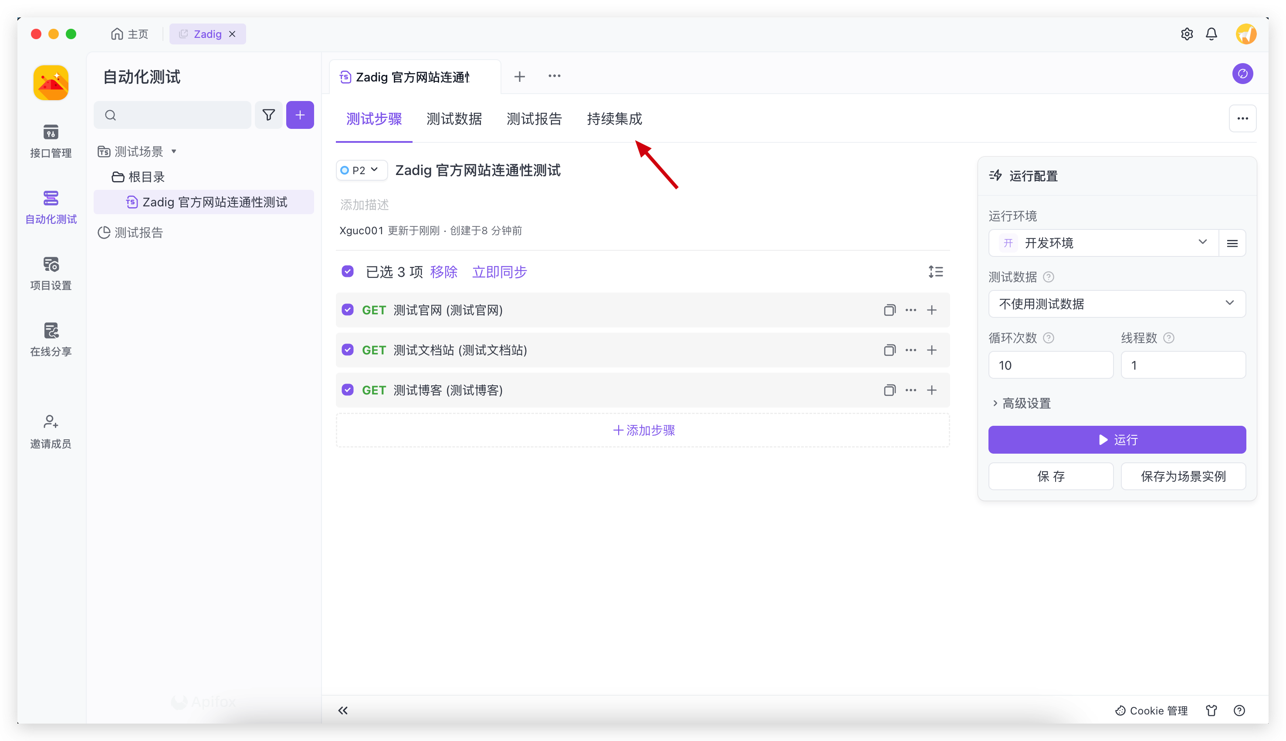Open the 在线分享 sidebar panel

[x=51, y=339]
